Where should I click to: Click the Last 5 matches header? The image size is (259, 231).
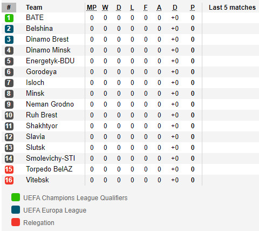(232, 8)
